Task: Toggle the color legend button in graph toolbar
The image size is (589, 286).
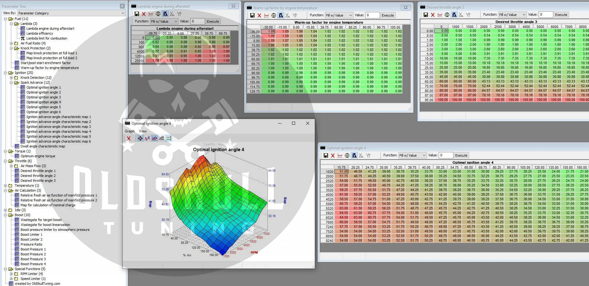Action: [168, 139]
